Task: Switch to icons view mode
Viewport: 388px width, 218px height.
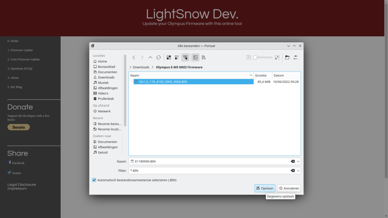Action: click(169, 58)
